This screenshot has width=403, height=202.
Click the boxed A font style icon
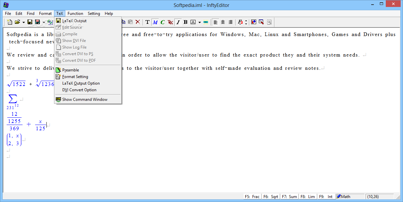coord(193,22)
